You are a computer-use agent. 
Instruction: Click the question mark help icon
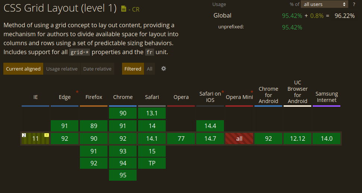(354, 4)
